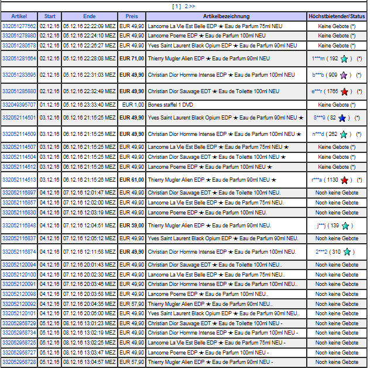Open item number 332052114513
This screenshot has width=370, height=368.
pyautogui.click(x=19, y=180)
